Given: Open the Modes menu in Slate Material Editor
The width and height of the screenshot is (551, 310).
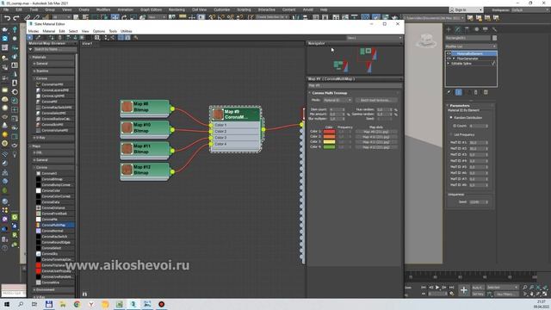Looking at the screenshot, I should pyautogui.click(x=34, y=31).
